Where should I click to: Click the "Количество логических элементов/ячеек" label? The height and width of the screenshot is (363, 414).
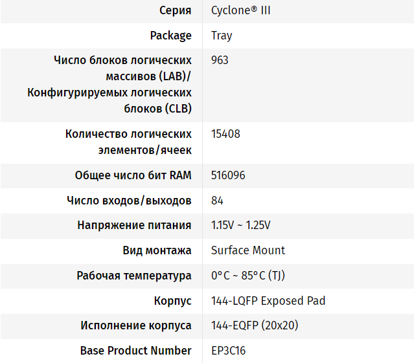(128, 142)
